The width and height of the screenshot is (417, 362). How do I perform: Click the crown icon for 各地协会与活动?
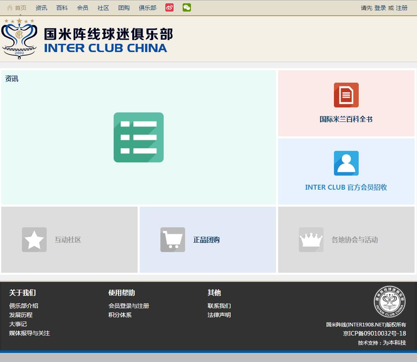click(311, 240)
